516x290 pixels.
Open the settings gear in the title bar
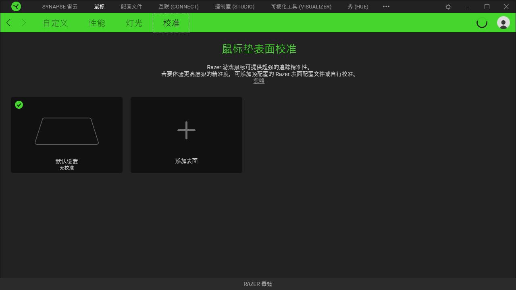coord(448,6)
